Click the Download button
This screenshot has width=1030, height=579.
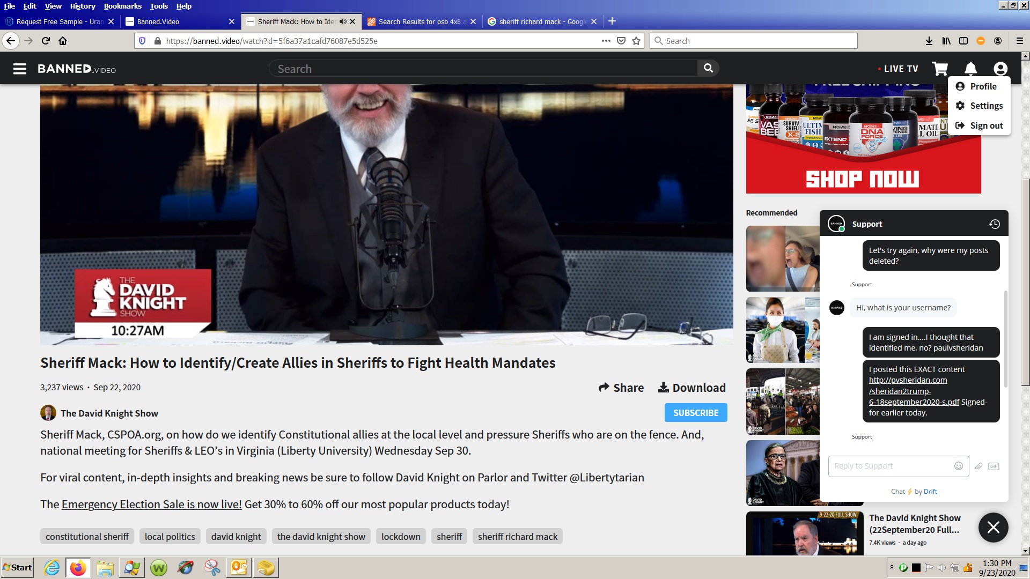[692, 388]
